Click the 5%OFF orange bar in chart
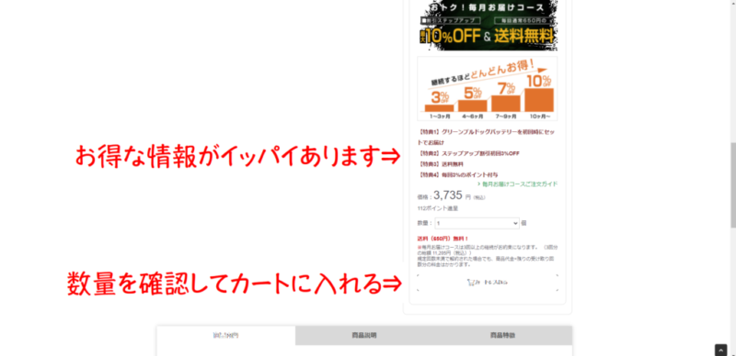The image size is (736, 356). 473,106
